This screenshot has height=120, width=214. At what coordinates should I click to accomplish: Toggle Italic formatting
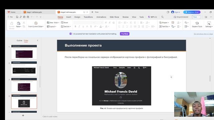tap(79, 26)
